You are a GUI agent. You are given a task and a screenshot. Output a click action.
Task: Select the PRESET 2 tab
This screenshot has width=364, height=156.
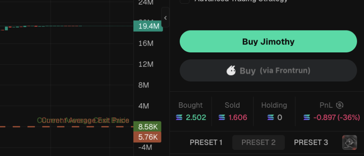[258, 142]
